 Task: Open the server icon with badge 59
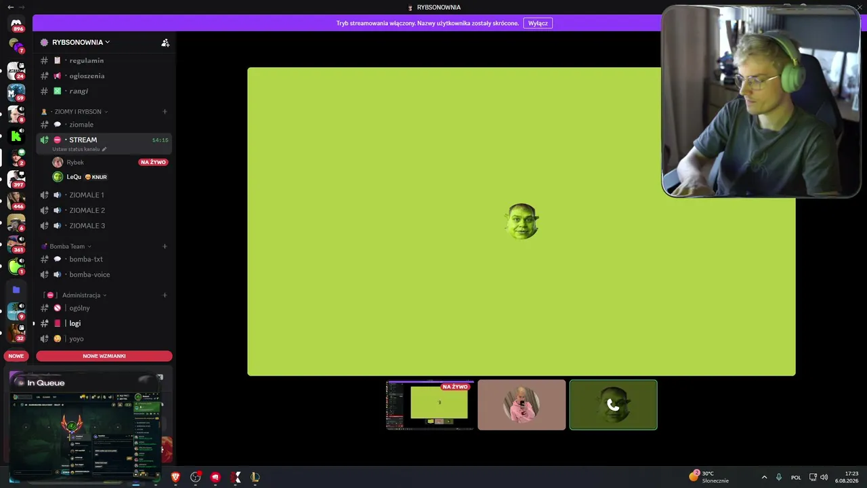point(16,91)
